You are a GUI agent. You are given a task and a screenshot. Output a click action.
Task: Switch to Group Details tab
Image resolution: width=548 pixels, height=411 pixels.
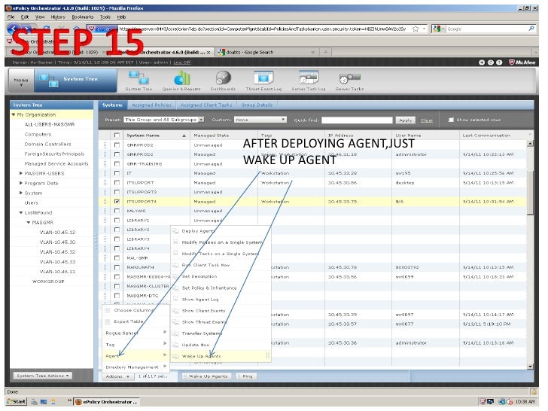pyautogui.click(x=257, y=105)
